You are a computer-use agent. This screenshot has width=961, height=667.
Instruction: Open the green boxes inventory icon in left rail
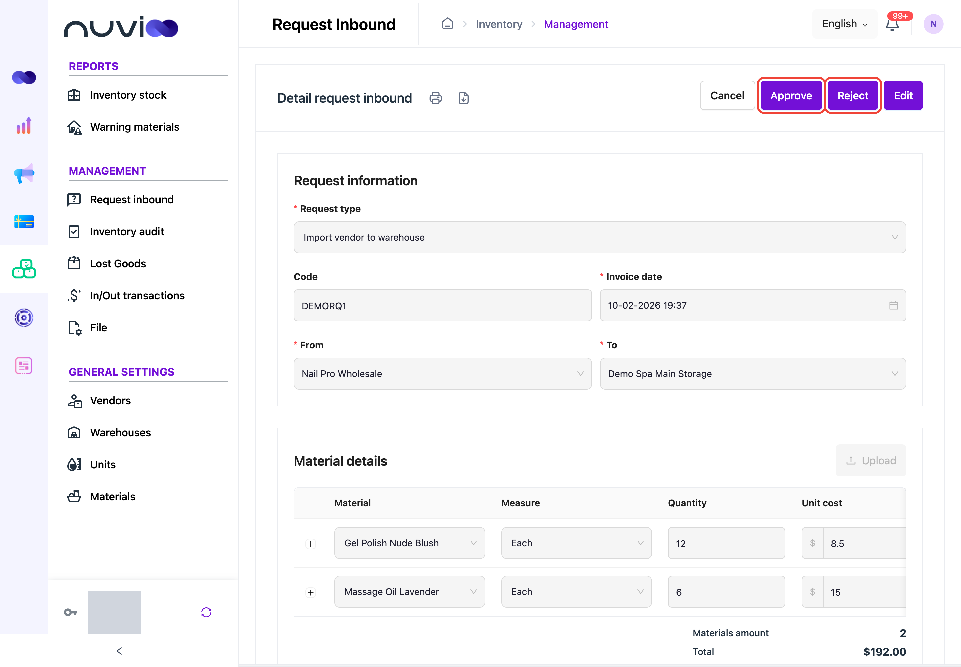click(x=24, y=269)
